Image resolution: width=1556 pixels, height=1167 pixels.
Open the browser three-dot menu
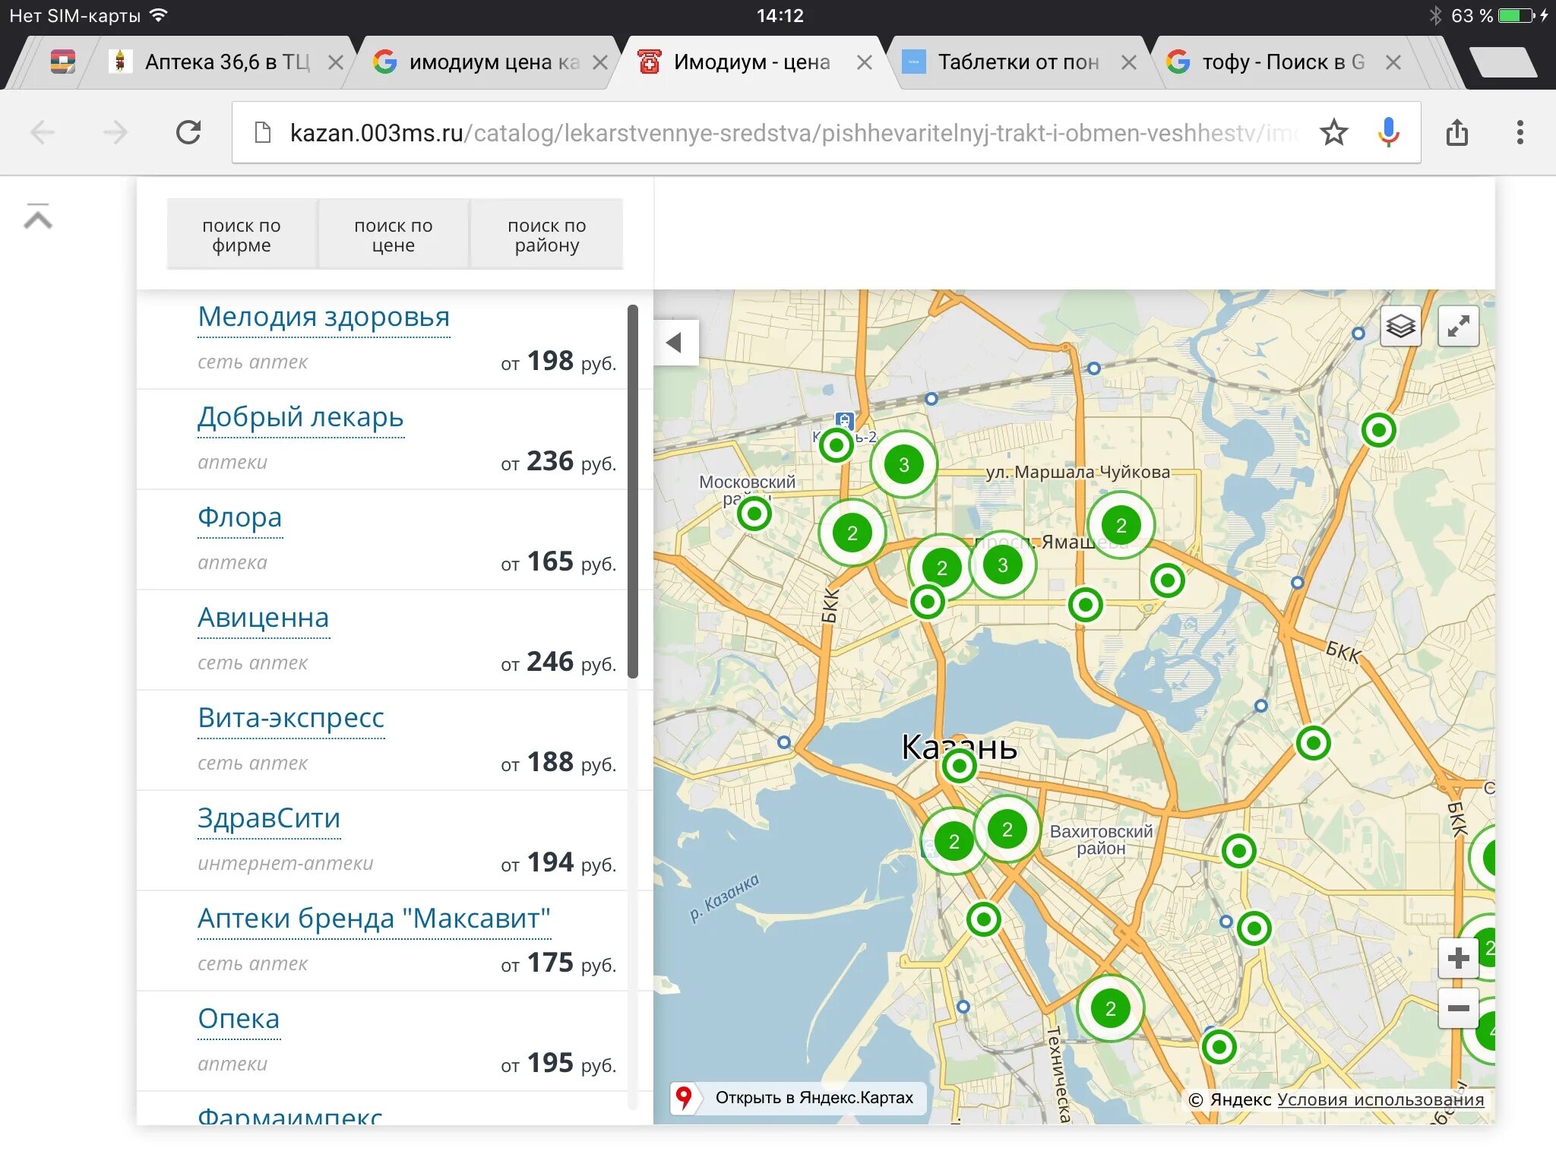point(1520,133)
